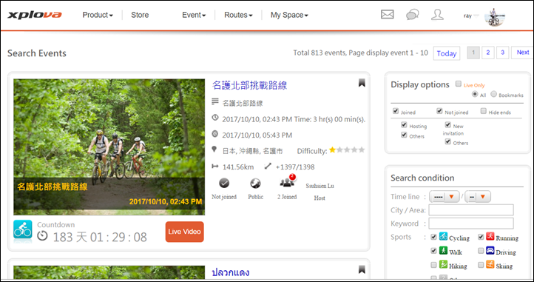Click the Not joined checkmark icon

[224, 183]
